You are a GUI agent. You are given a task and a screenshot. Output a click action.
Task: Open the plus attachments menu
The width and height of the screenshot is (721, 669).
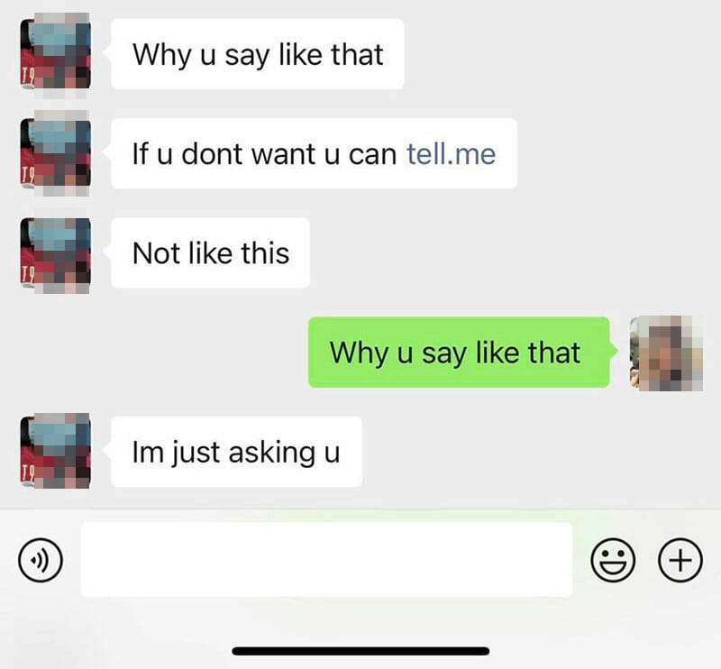click(x=680, y=560)
